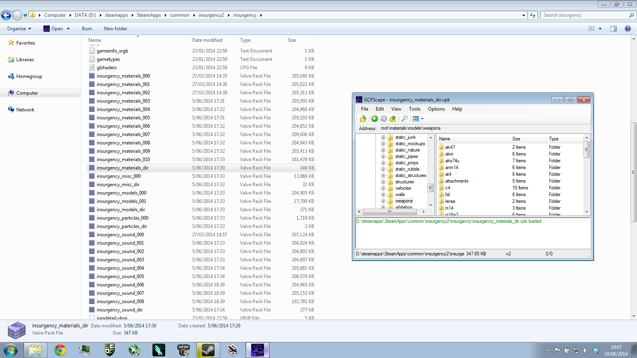Screen dimensions: 637x358
Task: Click Burn in the Explorer toolbar
Action: (x=87, y=29)
